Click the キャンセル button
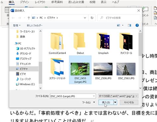Screen dimensions: 157x122 (129, 102)
